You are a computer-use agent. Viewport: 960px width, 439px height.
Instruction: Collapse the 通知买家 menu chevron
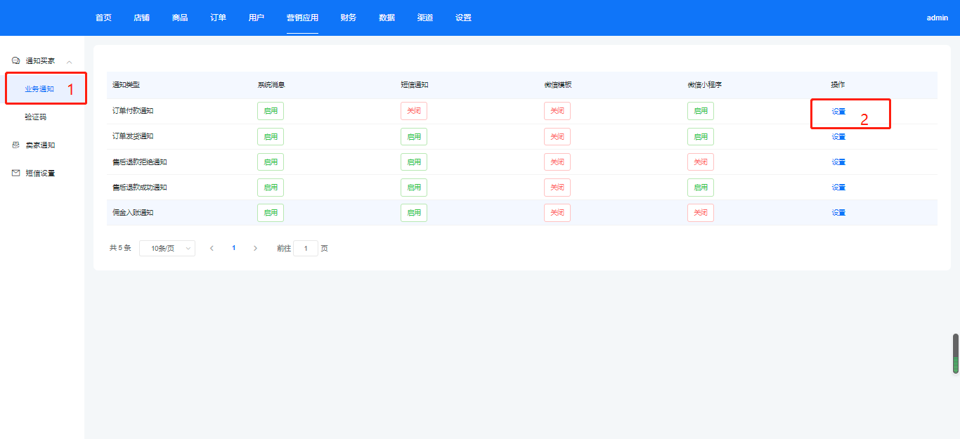(x=69, y=62)
